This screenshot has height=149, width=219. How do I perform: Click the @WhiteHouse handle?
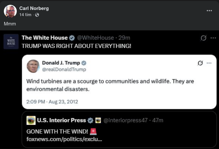pyautogui.click(x=95, y=38)
